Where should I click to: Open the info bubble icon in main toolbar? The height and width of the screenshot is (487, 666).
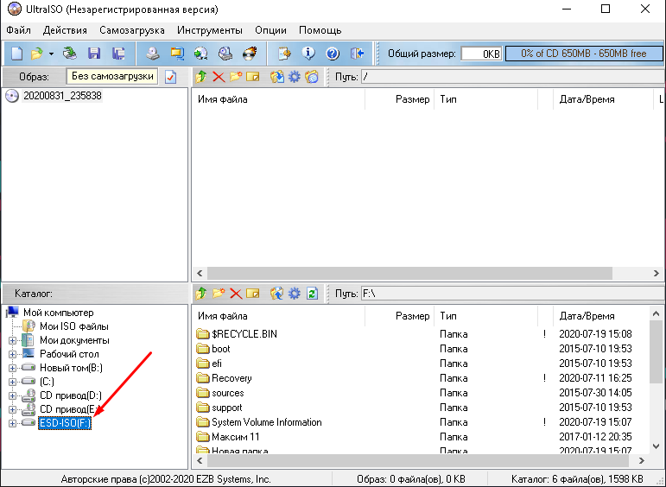pos(308,54)
